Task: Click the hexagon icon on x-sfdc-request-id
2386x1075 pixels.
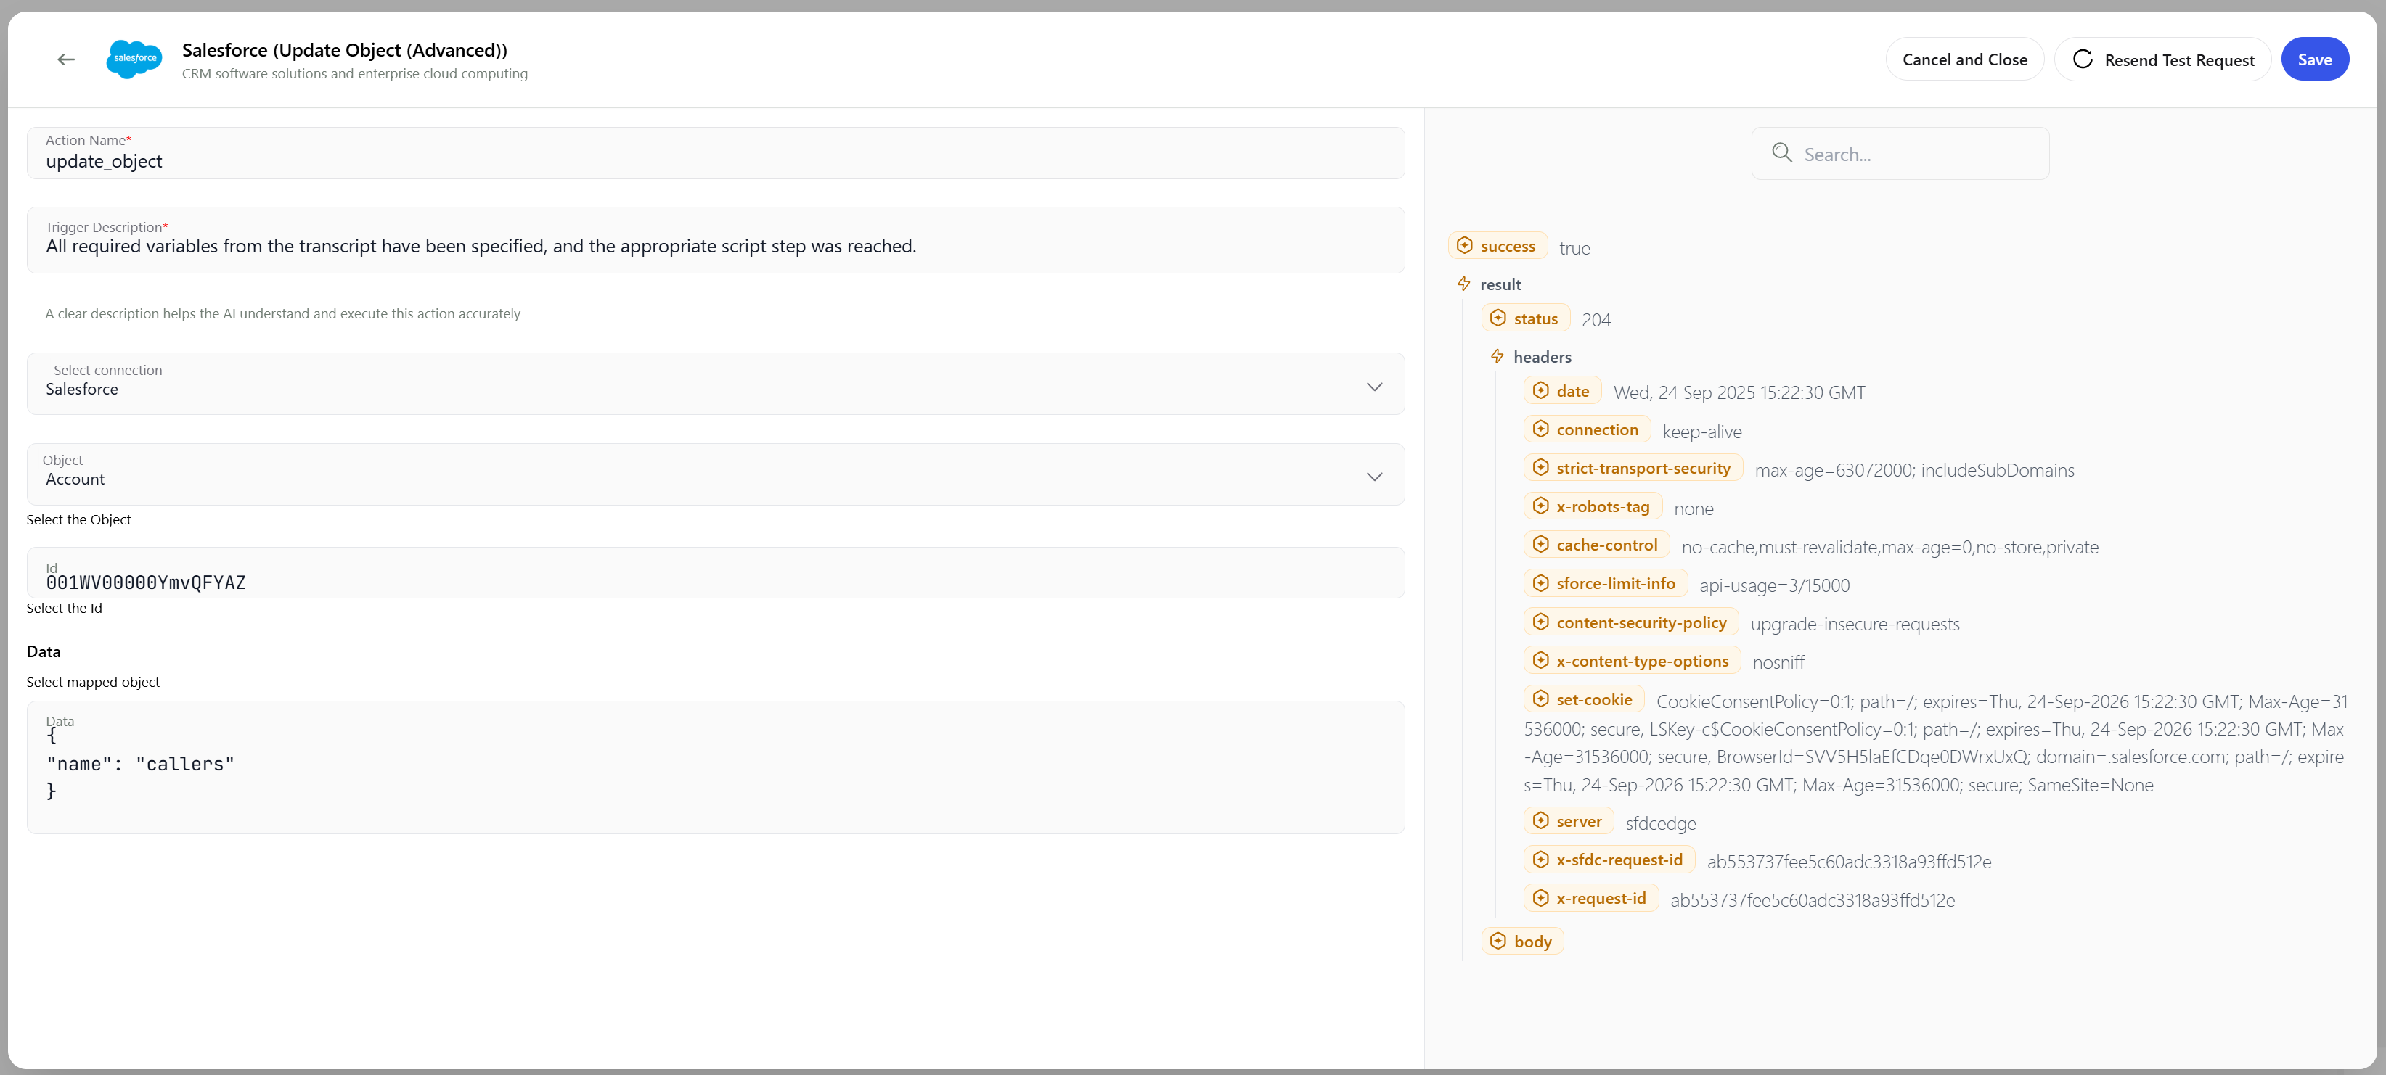Action: 1540,860
